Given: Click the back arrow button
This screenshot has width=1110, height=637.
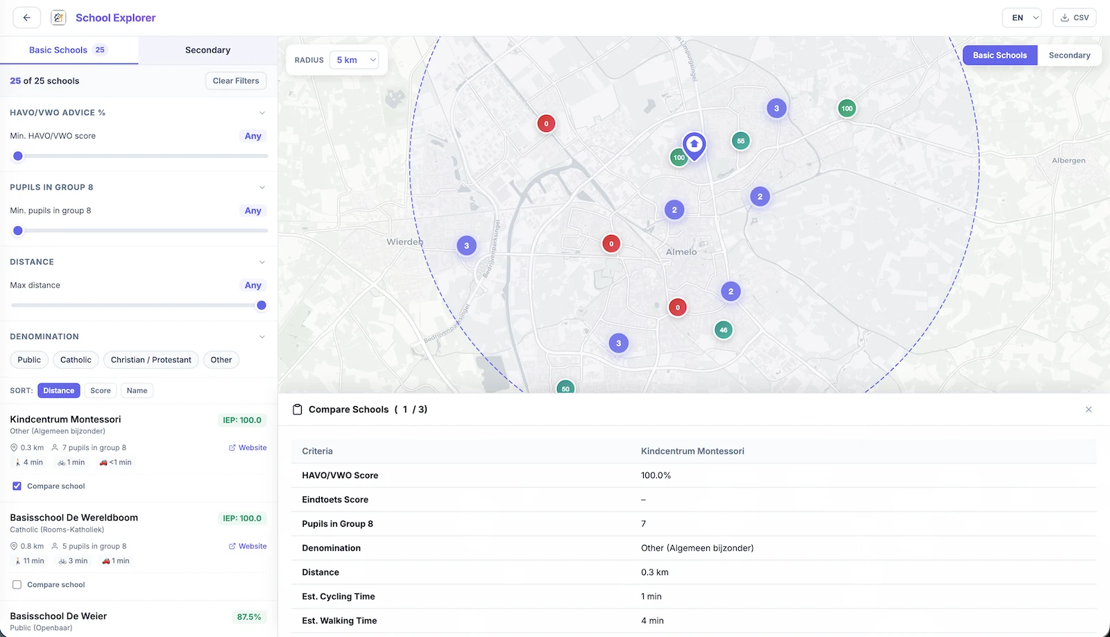Looking at the screenshot, I should point(26,17).
